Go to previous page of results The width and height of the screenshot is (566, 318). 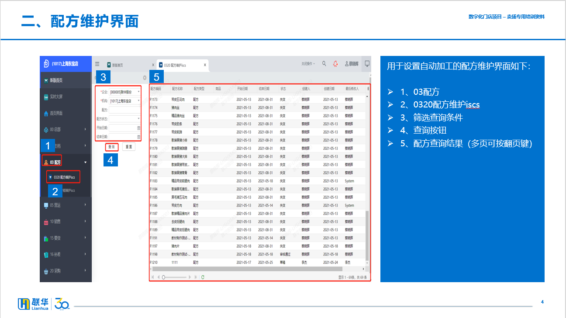click(158, 277)
